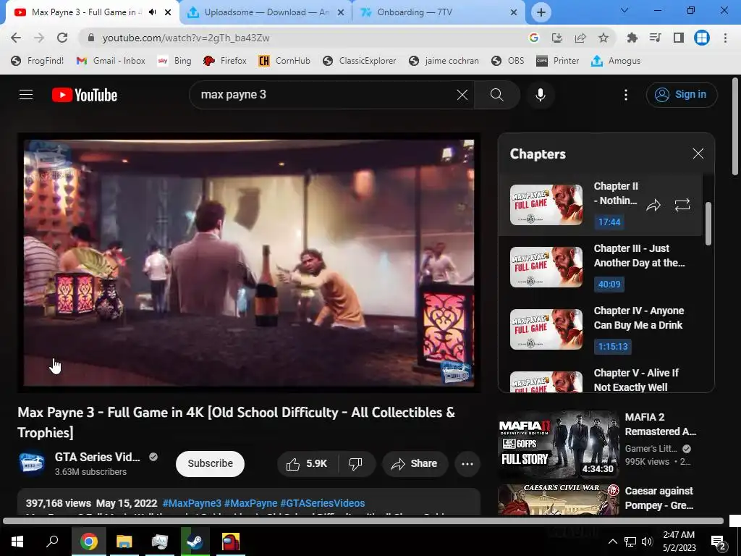Switch to Uploadsome Download tab
Image resolution: width=741 pixels, height=556 pixels.
pos(266,12)
